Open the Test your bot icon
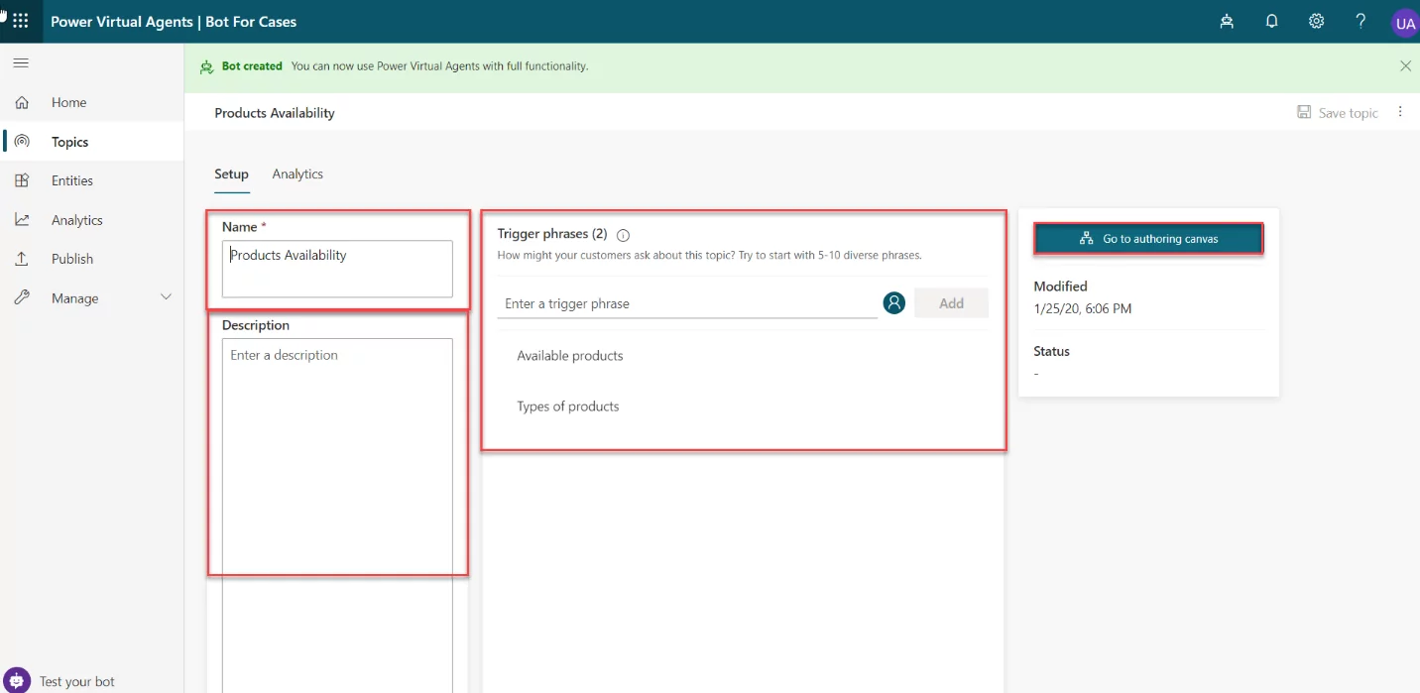1420x693 pixels. tap(17, 680)
